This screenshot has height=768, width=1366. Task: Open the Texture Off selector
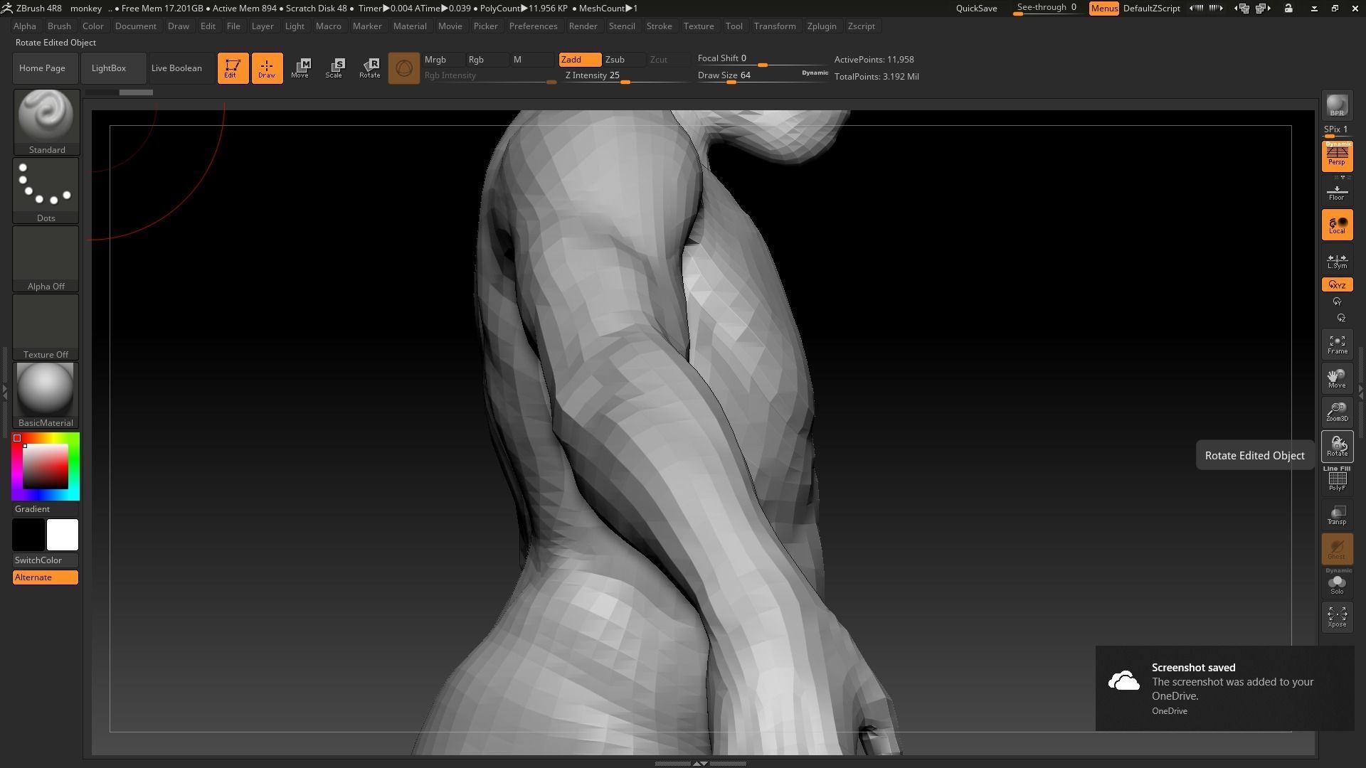click(x=46, y=326)
